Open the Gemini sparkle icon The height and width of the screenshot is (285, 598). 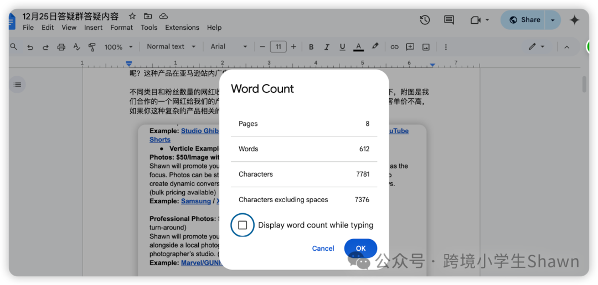[x=574, y=20]
